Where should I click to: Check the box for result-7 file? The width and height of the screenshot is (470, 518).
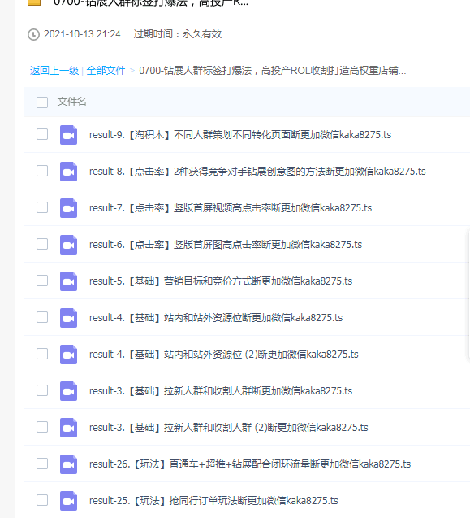(42, 207)
